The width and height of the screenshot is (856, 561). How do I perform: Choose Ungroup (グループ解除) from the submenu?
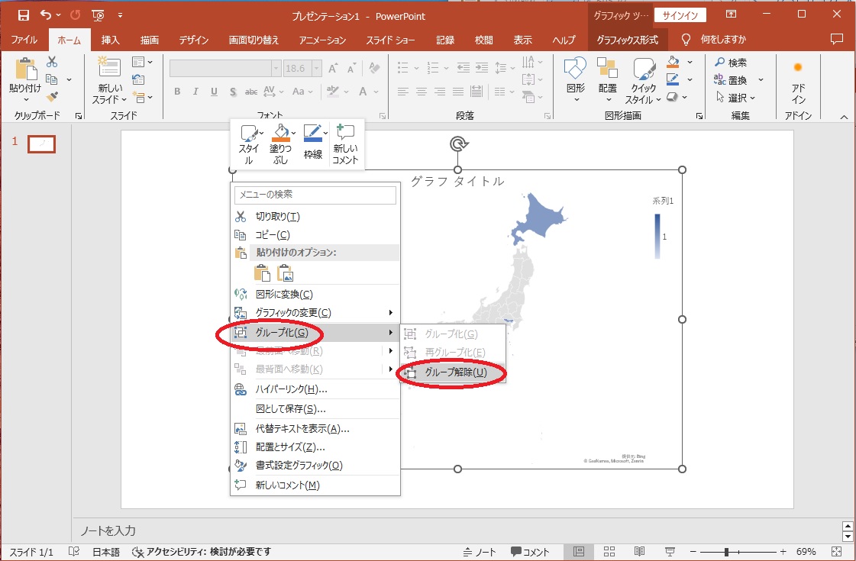(x=455, y=372)
